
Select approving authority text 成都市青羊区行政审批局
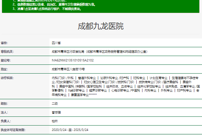68,52
